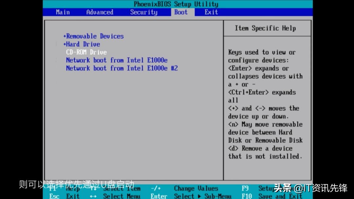
Task: Click the Select Sub-Menu hint
Action: point(203,196)
